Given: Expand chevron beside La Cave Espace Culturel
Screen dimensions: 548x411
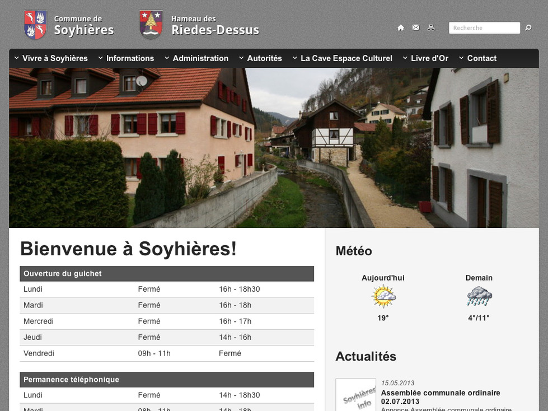Looking at the screenshot, I should [x=294, y=58].
